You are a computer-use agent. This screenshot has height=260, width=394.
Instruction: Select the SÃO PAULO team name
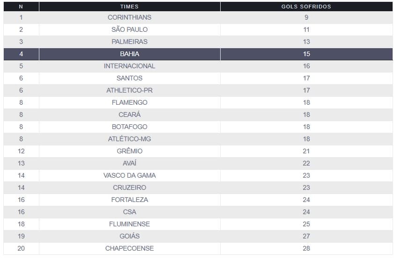click(x=129, y=29)
